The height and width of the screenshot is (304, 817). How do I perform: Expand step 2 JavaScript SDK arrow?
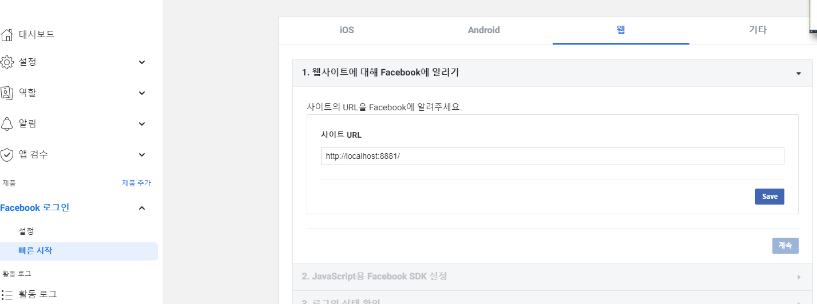tap(799, 277)
